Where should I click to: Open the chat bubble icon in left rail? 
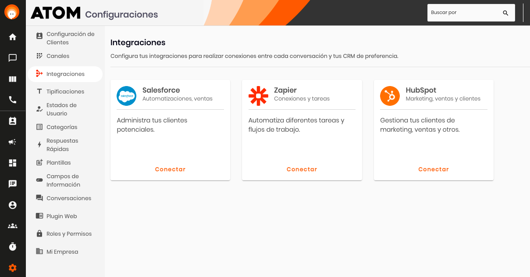pos(13,58)
